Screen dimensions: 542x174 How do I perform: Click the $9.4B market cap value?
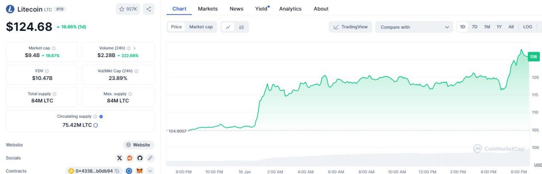click(x=32, y=55)
